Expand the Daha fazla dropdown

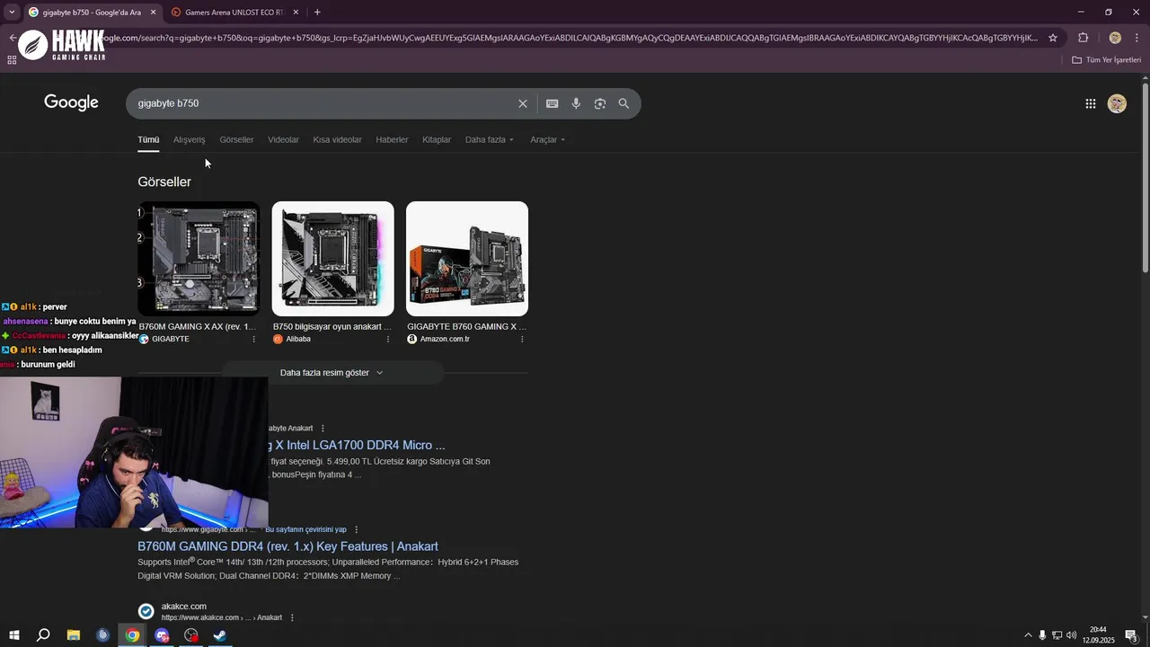(490, 139)
